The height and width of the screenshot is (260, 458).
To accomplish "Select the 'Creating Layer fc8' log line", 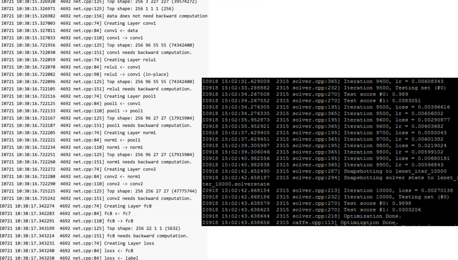I will tap(76, 206).
